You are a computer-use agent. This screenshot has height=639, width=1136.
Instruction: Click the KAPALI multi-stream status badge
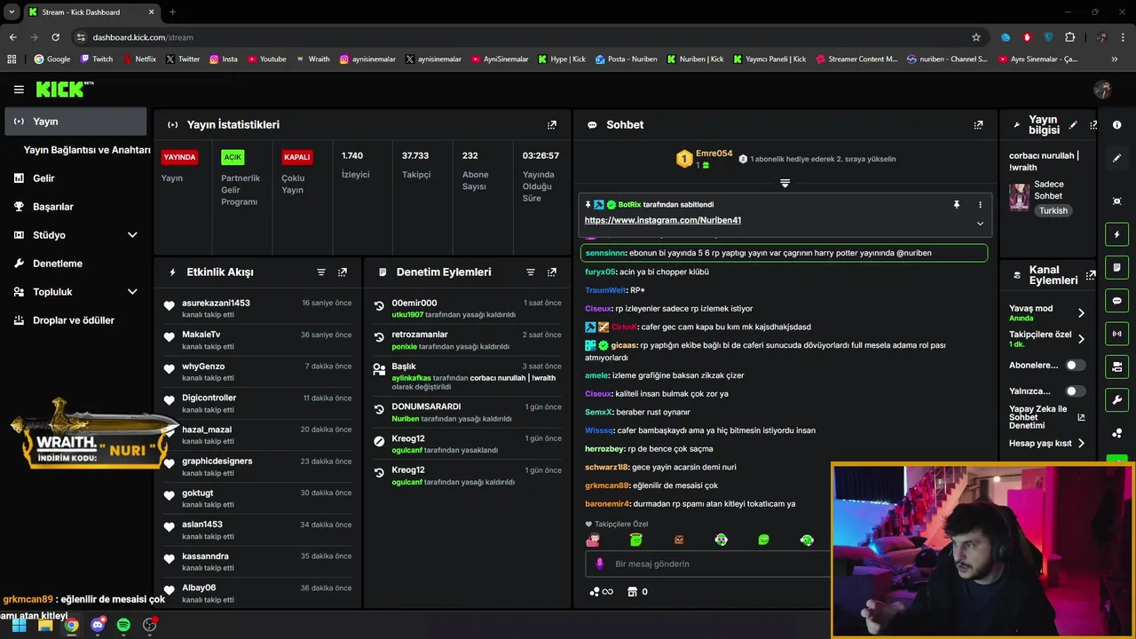[x=296, y=157]
